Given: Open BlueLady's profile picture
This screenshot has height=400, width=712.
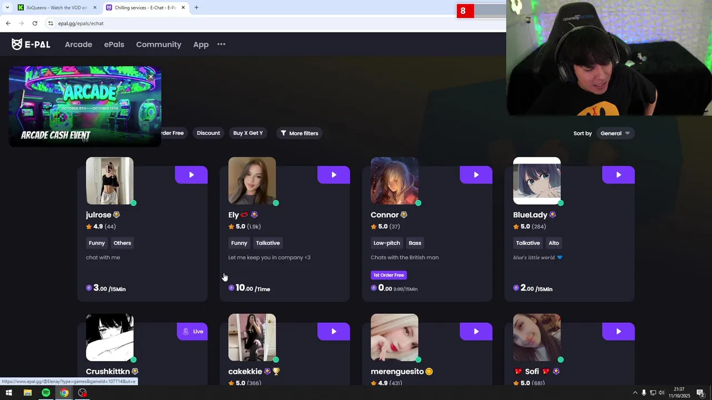Looking at the screenshot, I should (537, 181).
